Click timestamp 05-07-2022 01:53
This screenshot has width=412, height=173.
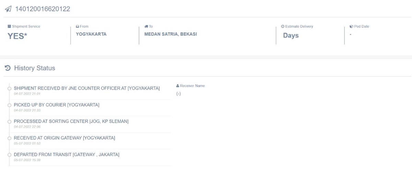[x=27, y=143]
